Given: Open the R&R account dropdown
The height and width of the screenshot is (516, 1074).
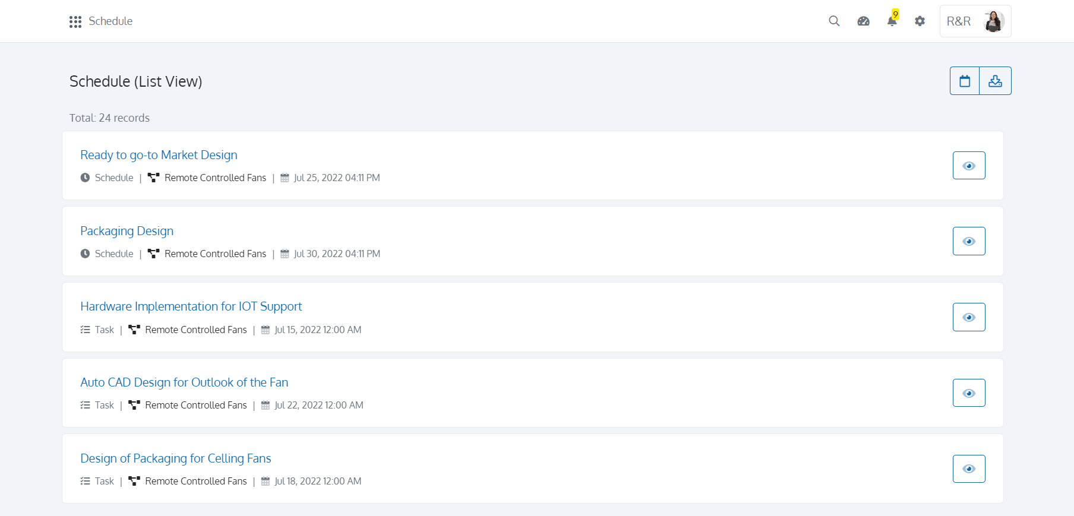Looking at the screenshot, I should pyautogui.click(x=958, y=21).
